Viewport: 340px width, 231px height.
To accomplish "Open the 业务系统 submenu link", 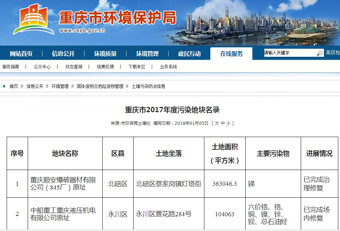I will point(168,67).
